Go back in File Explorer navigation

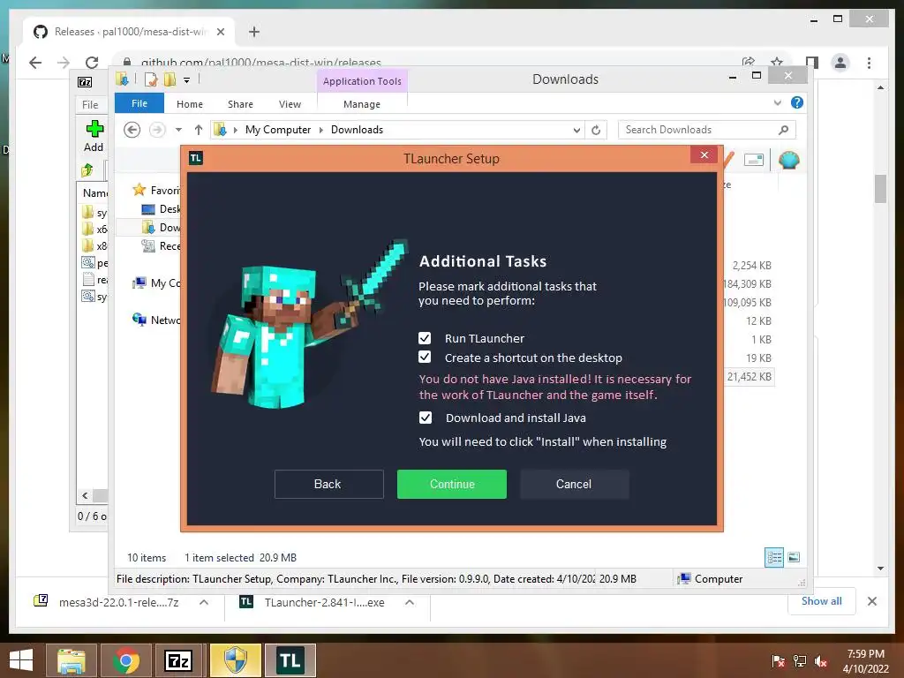pos(132,130)
